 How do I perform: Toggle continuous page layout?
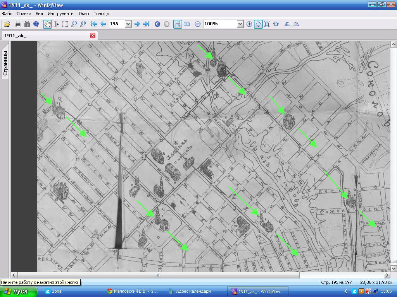(178, 24)
